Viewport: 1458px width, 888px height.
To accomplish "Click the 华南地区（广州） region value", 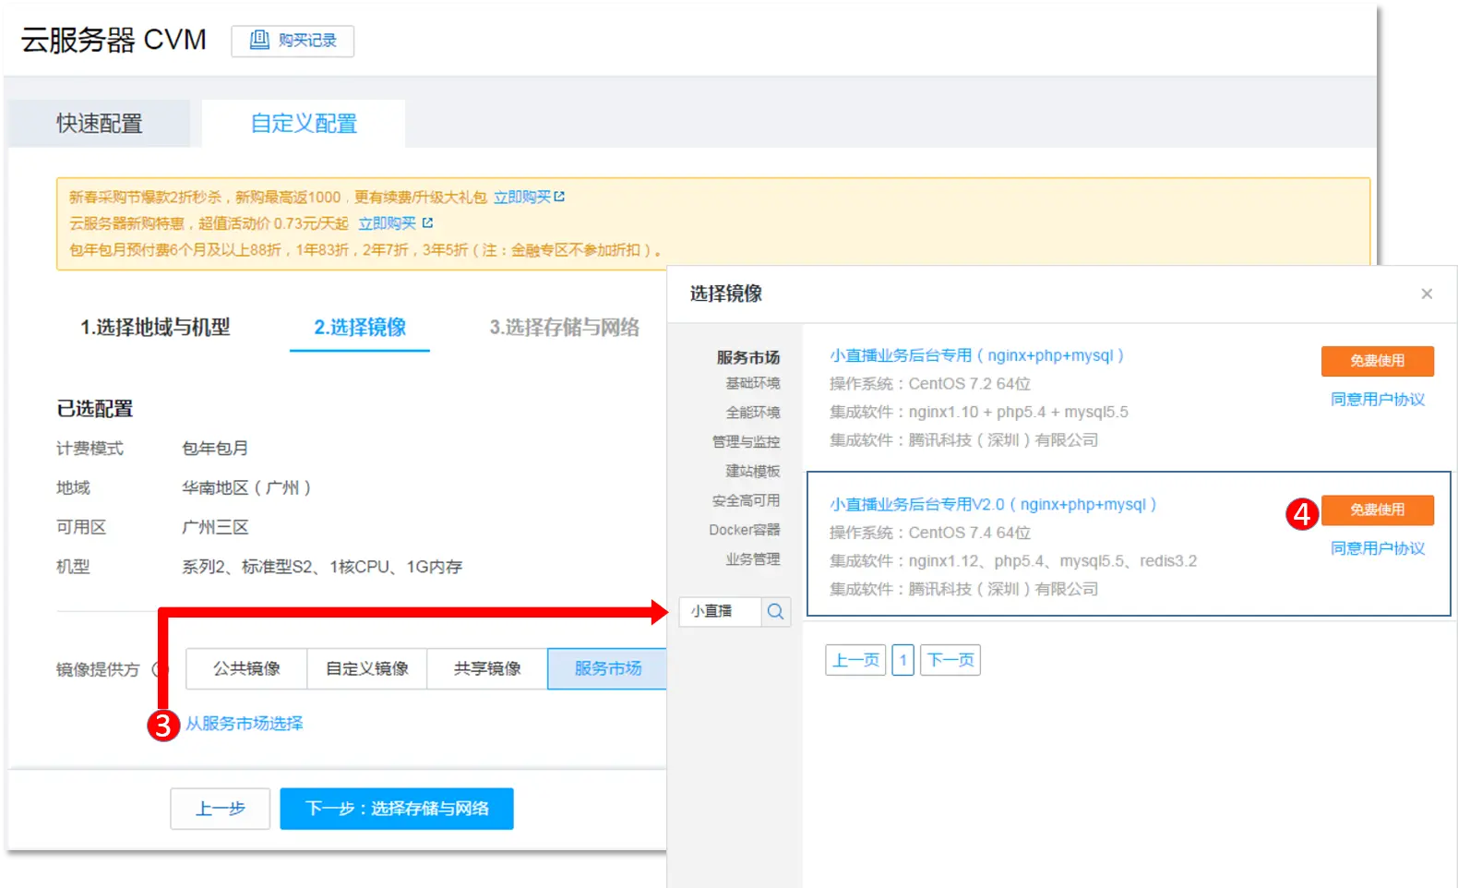I will point(246,487).
